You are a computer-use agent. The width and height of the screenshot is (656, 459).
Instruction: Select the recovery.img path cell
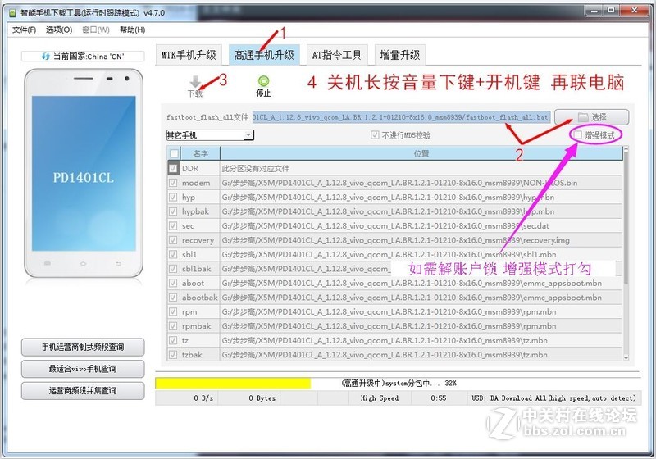point(421,240)
